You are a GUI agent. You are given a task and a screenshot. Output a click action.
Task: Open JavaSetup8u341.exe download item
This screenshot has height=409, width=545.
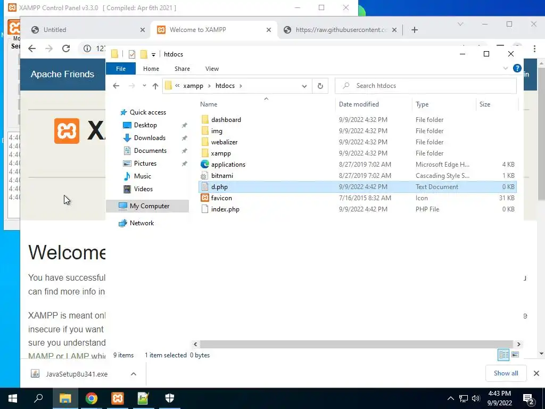76,374
